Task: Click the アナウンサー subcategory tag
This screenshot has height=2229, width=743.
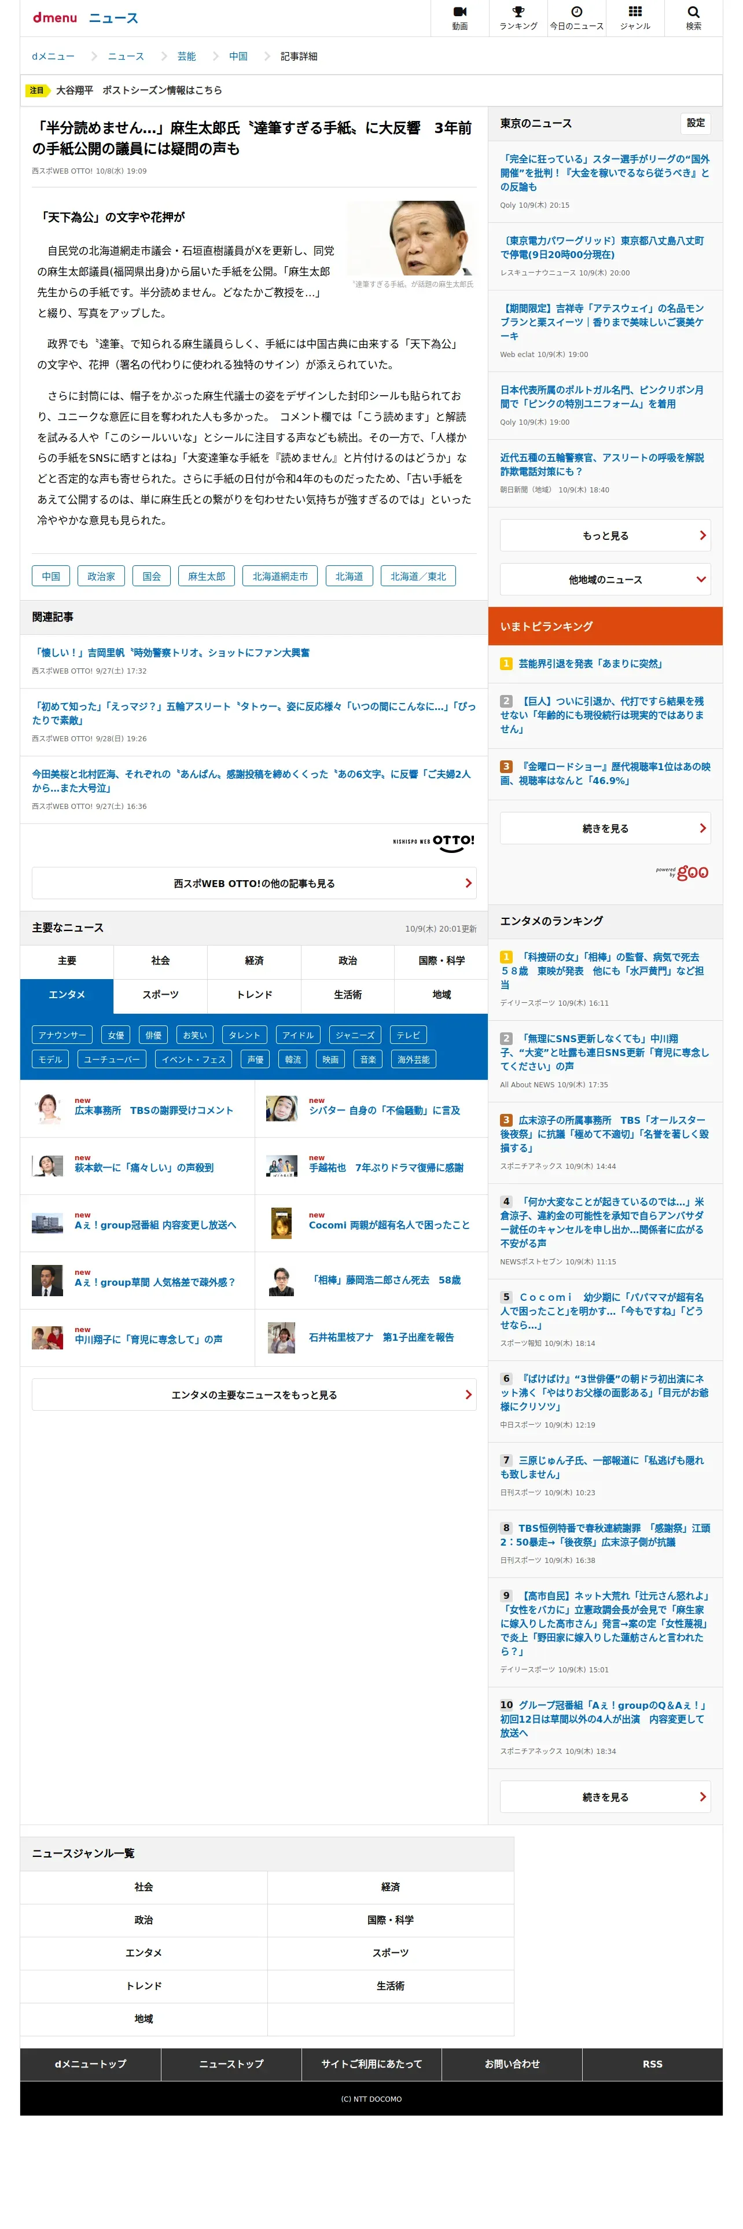Action: (x=62, y=1035)
